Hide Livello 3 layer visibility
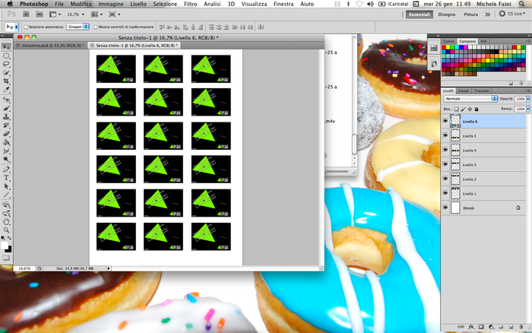This screenshot has height=333, width=532. coord(445,164)
